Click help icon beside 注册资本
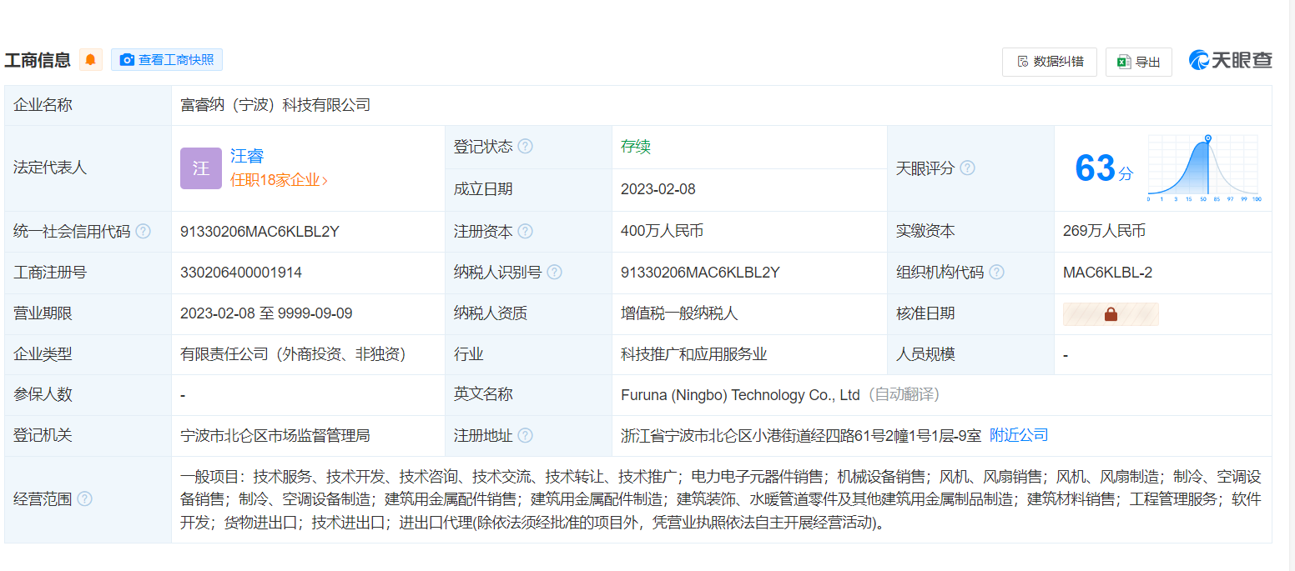This screenshot has height=571, width=1295. pyautogui.click(x=525, y=231)
